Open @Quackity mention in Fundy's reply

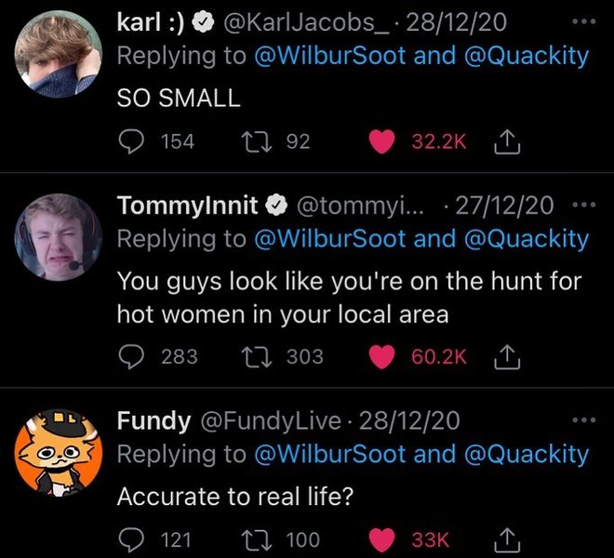(527, 454)
